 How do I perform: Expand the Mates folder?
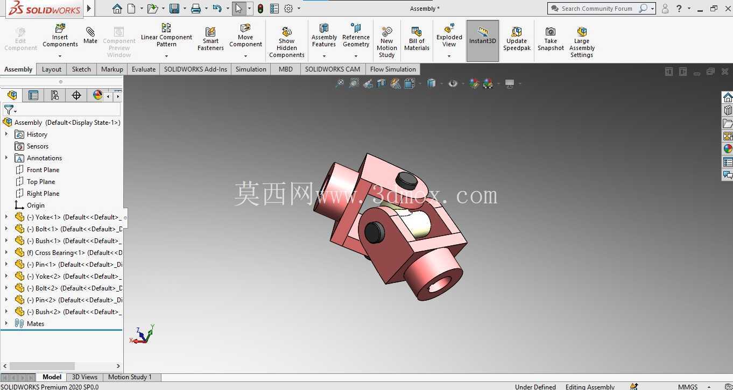[6, 323]
